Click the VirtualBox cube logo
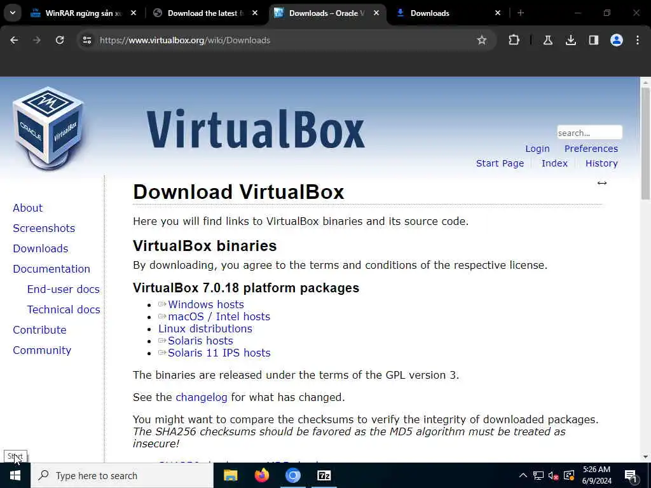651x488 pixels. [x=49, y=128]
